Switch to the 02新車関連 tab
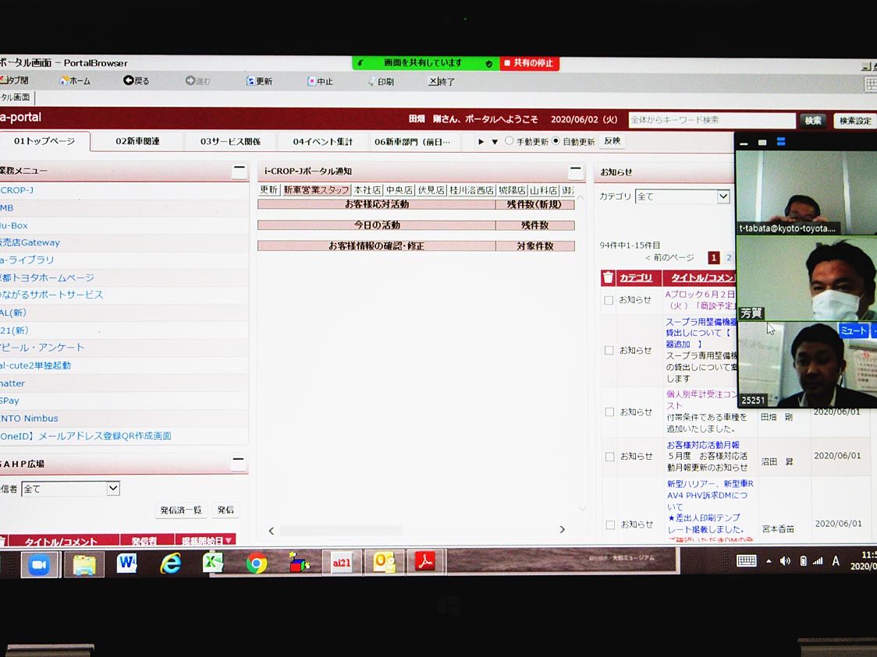The height and width of the screenshot is (657, 877). [x=137, y=141]
